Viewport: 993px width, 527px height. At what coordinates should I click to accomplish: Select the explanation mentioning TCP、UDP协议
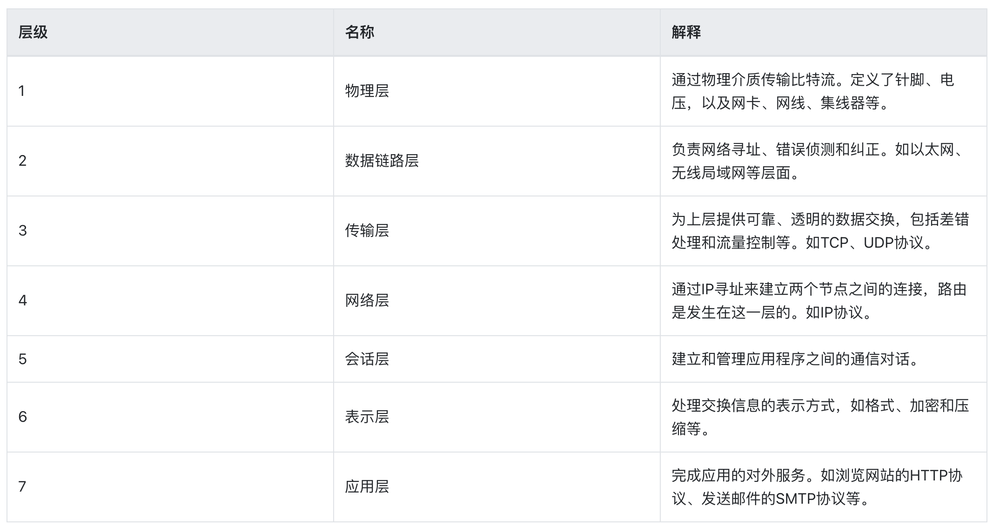pyautogui.click(x=820, y=231)
